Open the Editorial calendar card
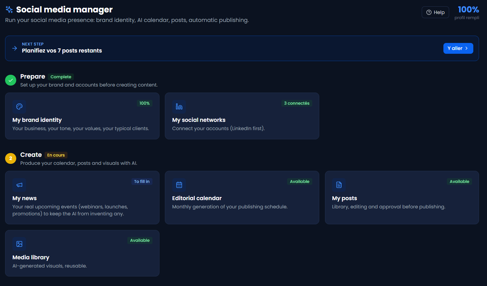The height and width of the screenshot is (286, 487). [x=242, y=198]
